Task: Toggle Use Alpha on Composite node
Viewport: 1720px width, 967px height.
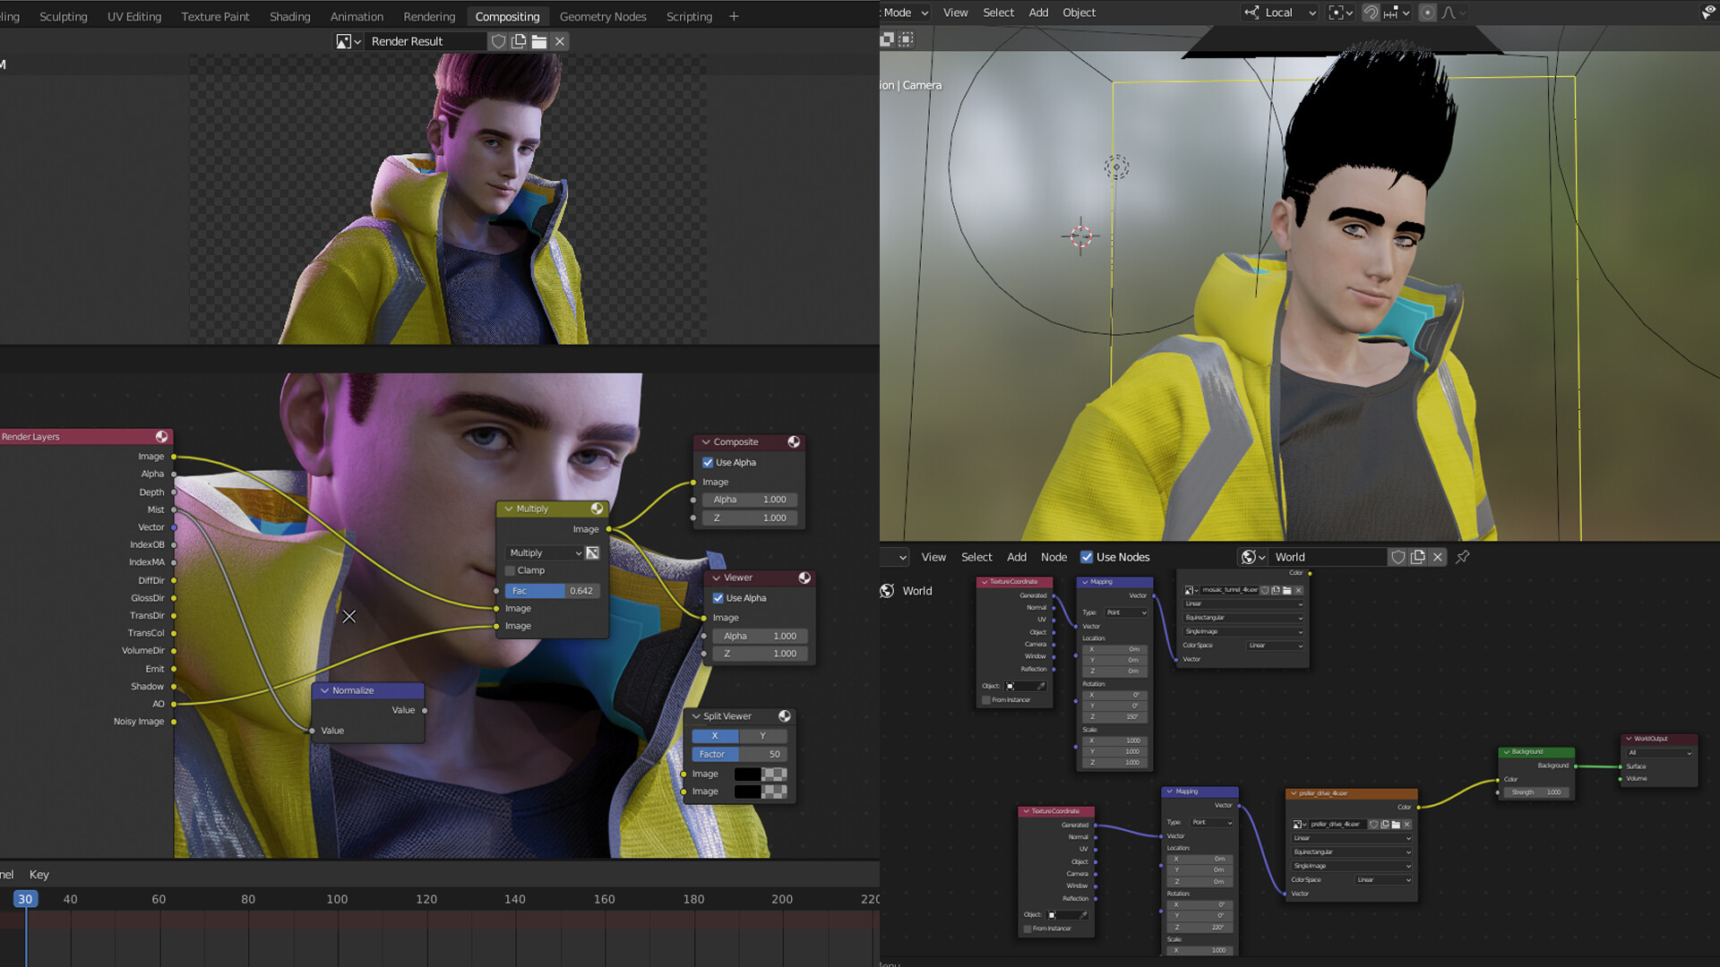Action: pos(708,463)
